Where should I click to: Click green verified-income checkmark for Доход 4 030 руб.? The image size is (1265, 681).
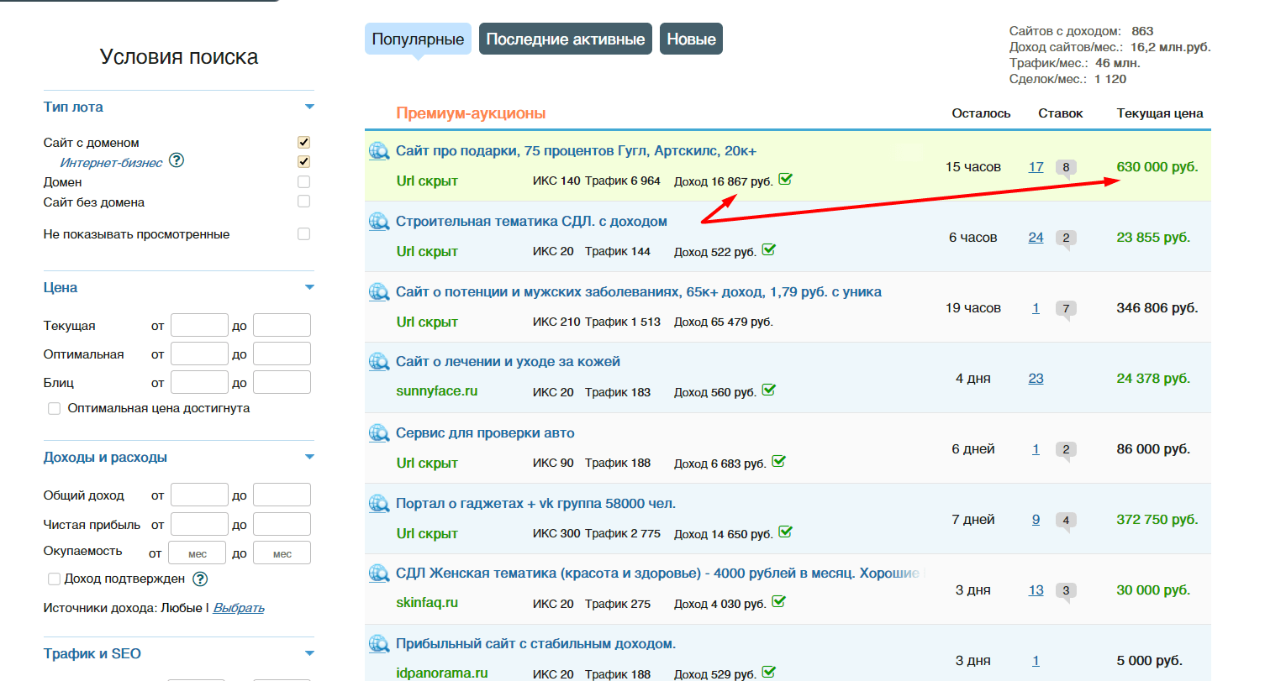pos(778,601)
